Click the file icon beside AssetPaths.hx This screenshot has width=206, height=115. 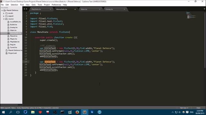pyautogui.click(x=8, y=22)
